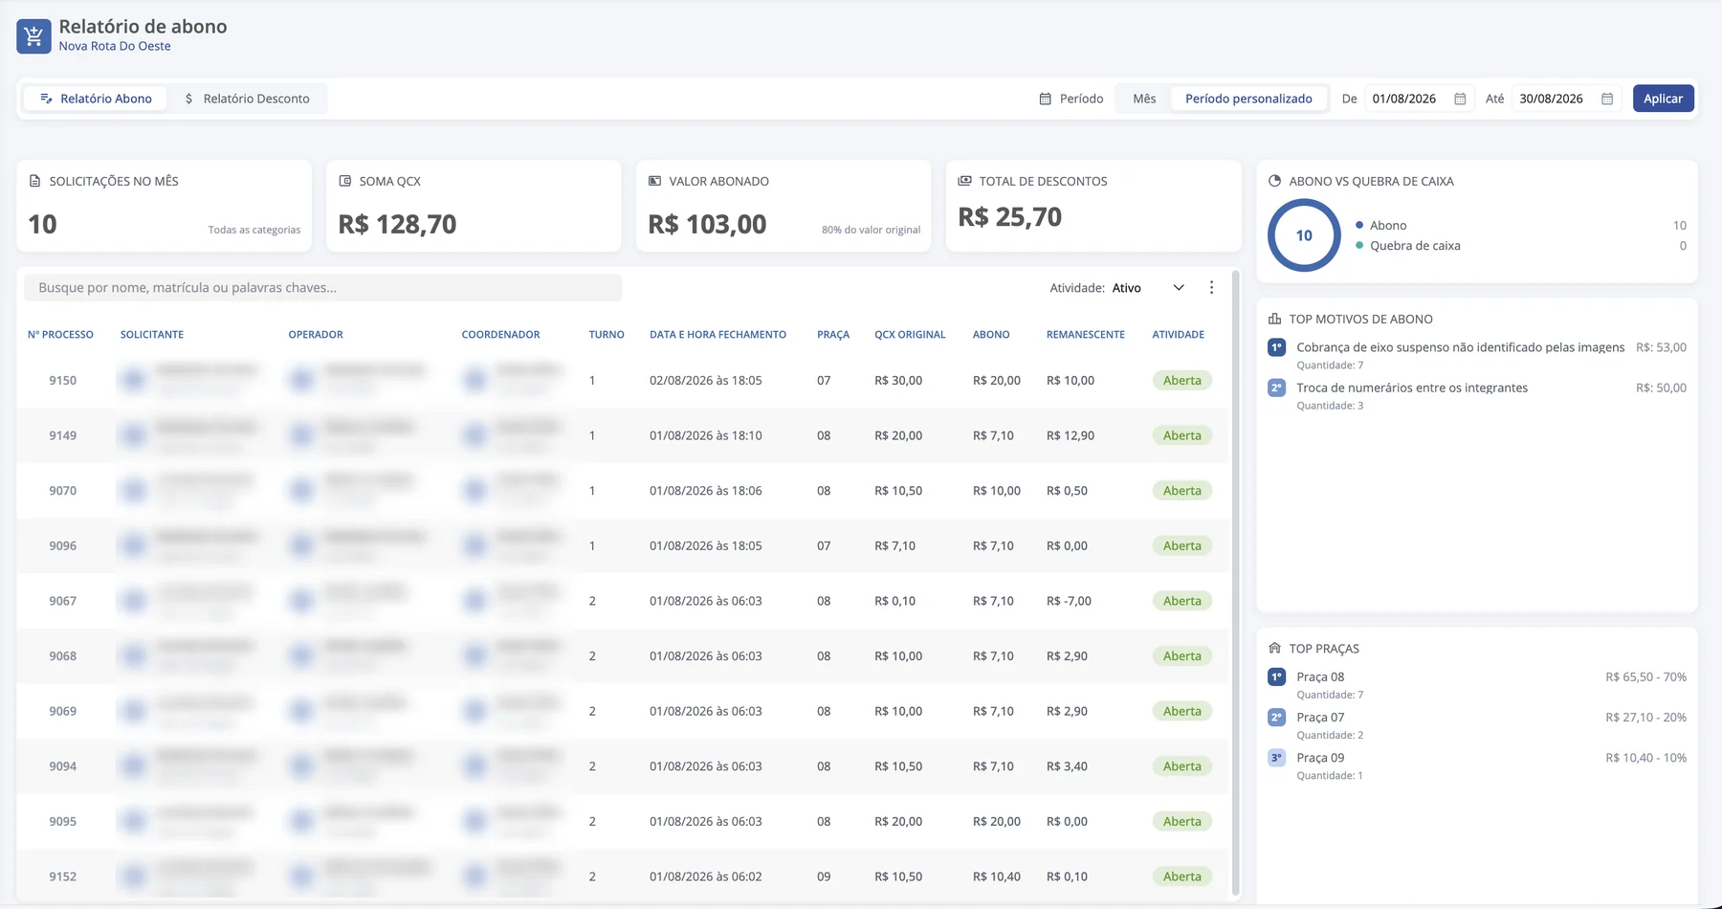
Task: Click the Aberta status for process 9150
Action: (1182, 380)
